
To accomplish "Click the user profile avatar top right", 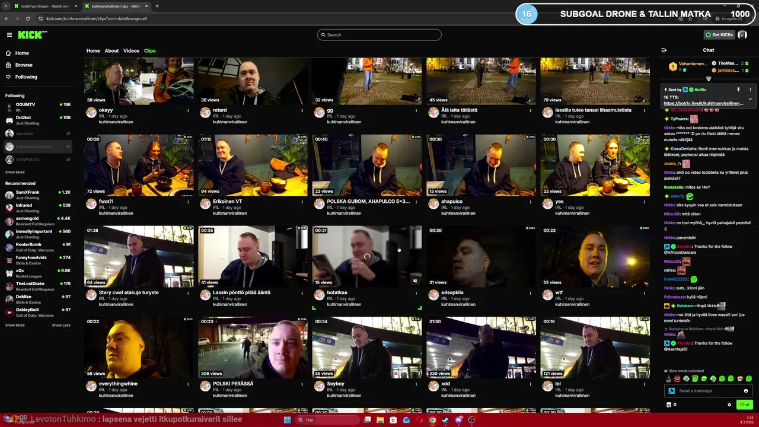I will [742, 35].
